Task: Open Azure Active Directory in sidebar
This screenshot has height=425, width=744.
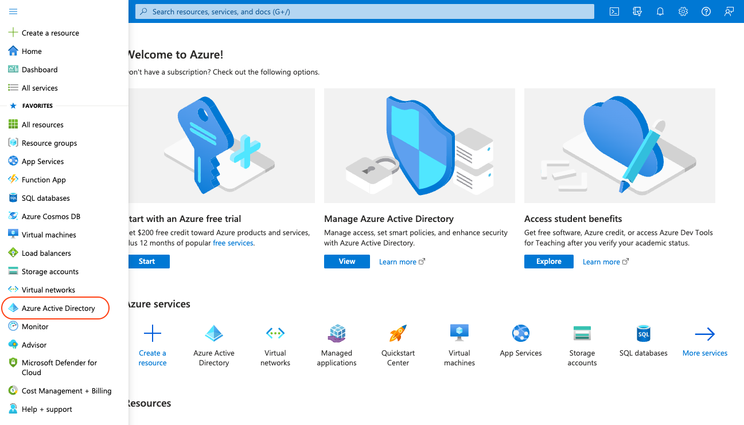Action: click(x=58, y=308)
